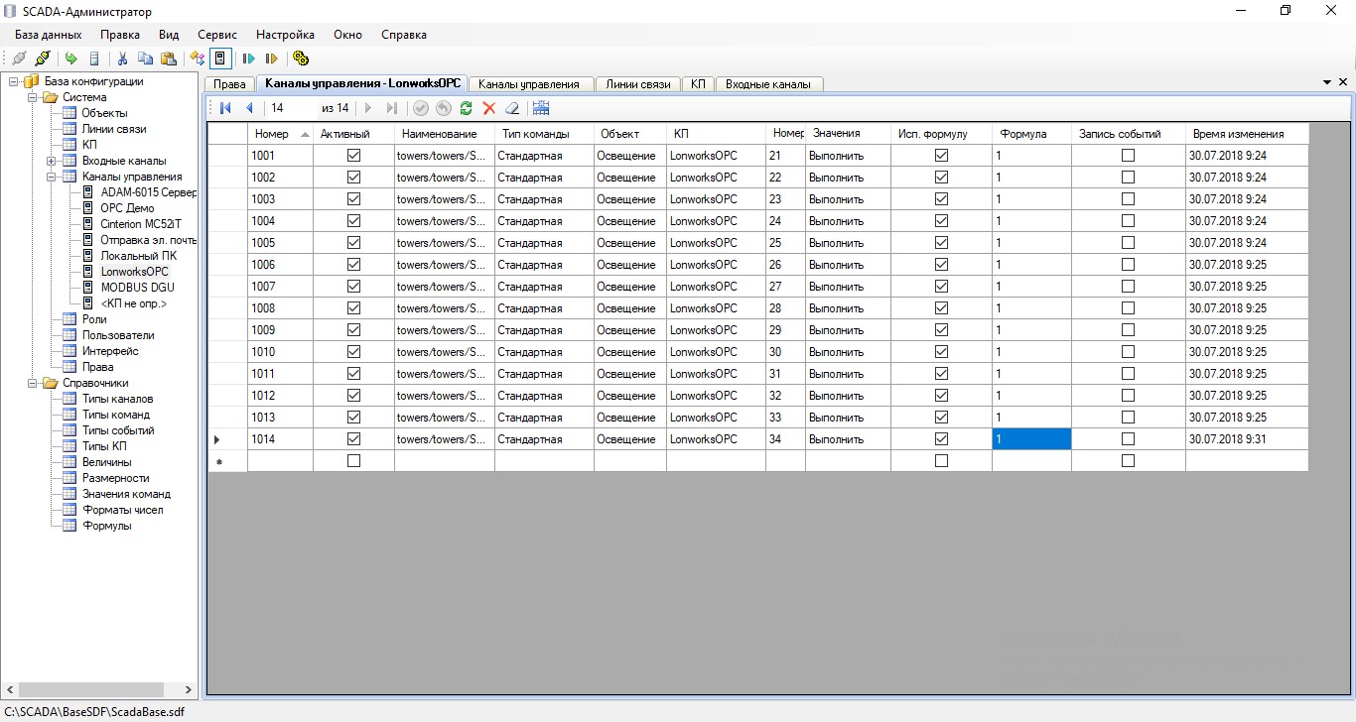Check the Активный box in the new empty row

click(354, 461)
